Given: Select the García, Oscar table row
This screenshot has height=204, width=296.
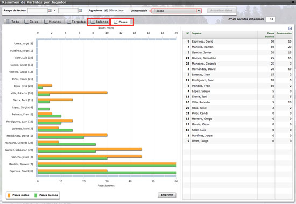Looking at the screenshot, I should point(237,124).
